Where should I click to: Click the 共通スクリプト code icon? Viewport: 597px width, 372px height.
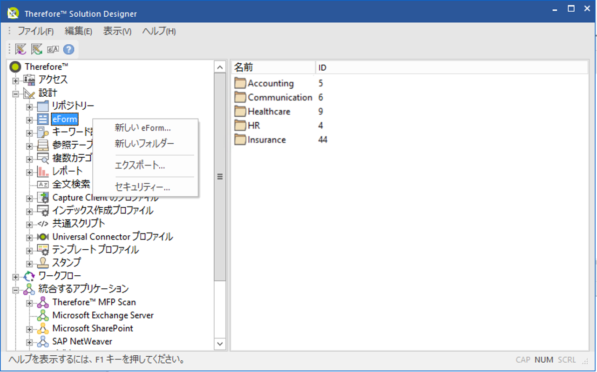click(x=43, y=224)
